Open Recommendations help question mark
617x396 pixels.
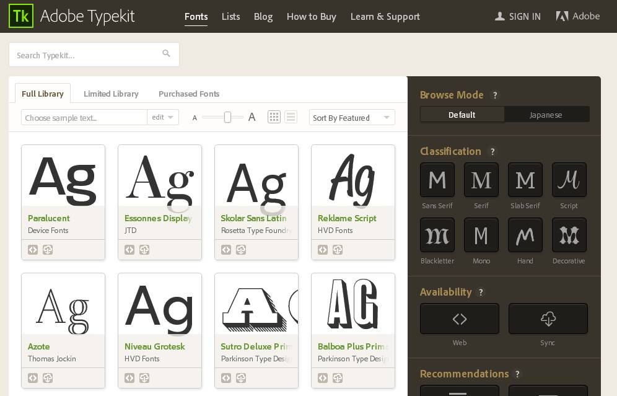coord(517,374)
